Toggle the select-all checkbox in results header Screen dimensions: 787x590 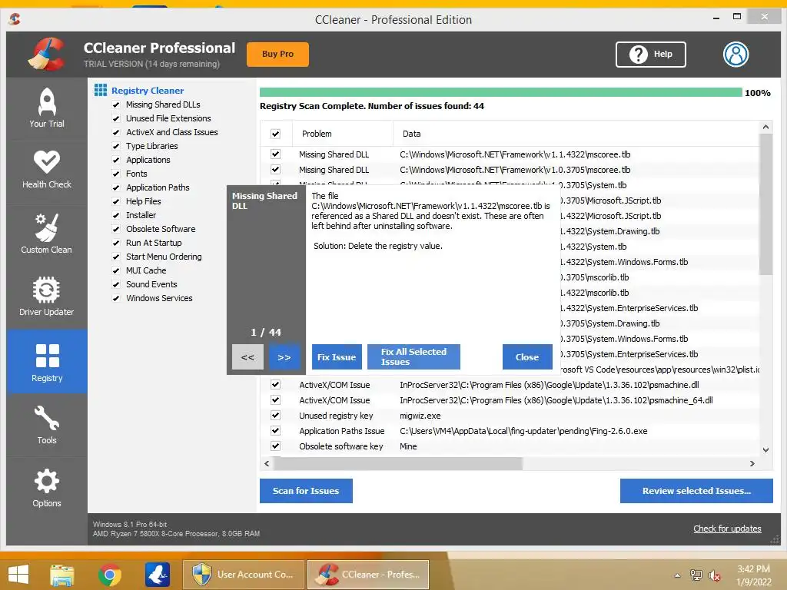pyautogui.click(x=275, y=134)
